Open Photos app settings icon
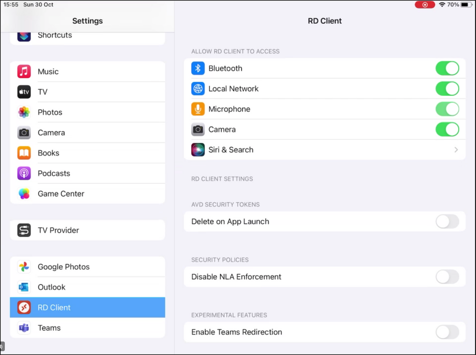This screenshot has width=476, height=355. tap(24, 112)
